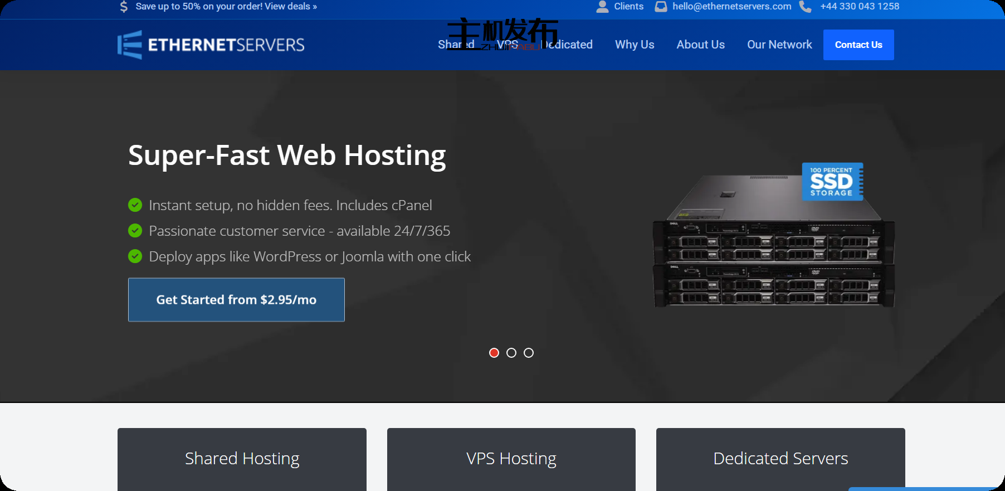Click the green checkmark beside Instant setup

coord(135,205)
